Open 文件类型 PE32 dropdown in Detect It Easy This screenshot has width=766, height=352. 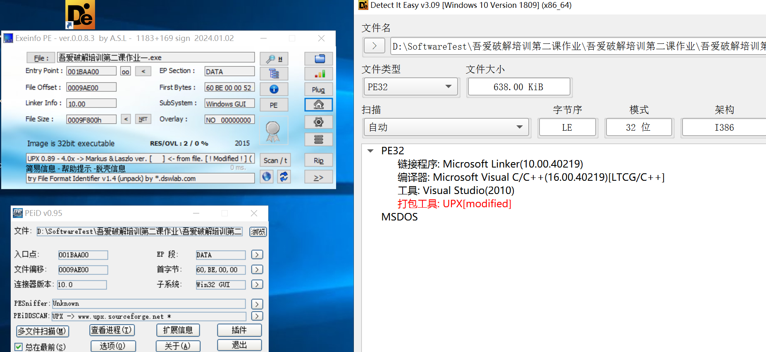pos(411,87)
